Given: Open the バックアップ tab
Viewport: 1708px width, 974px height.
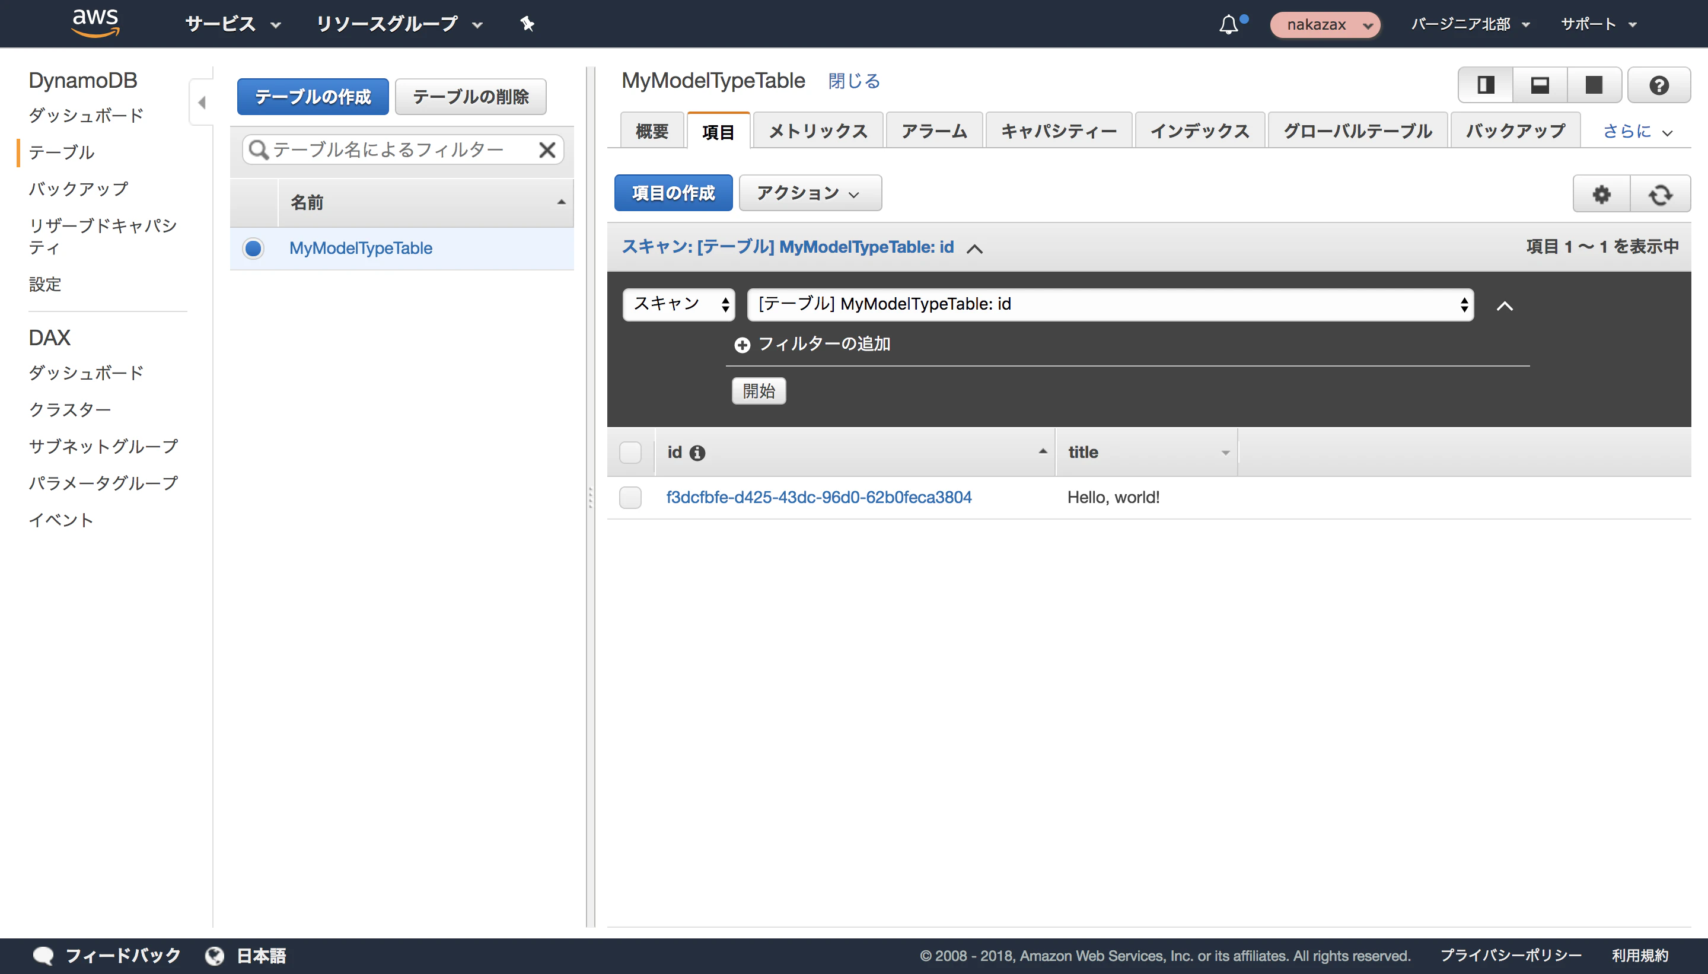Looking at the screenshot, I should [x=1515, y=130].
